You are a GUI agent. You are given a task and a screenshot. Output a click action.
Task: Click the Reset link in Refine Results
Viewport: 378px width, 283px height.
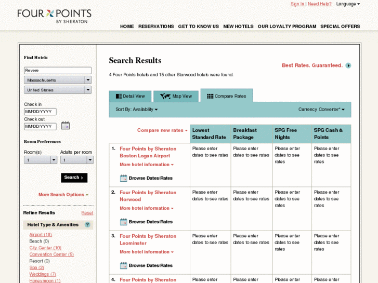[x=87, y=213]
